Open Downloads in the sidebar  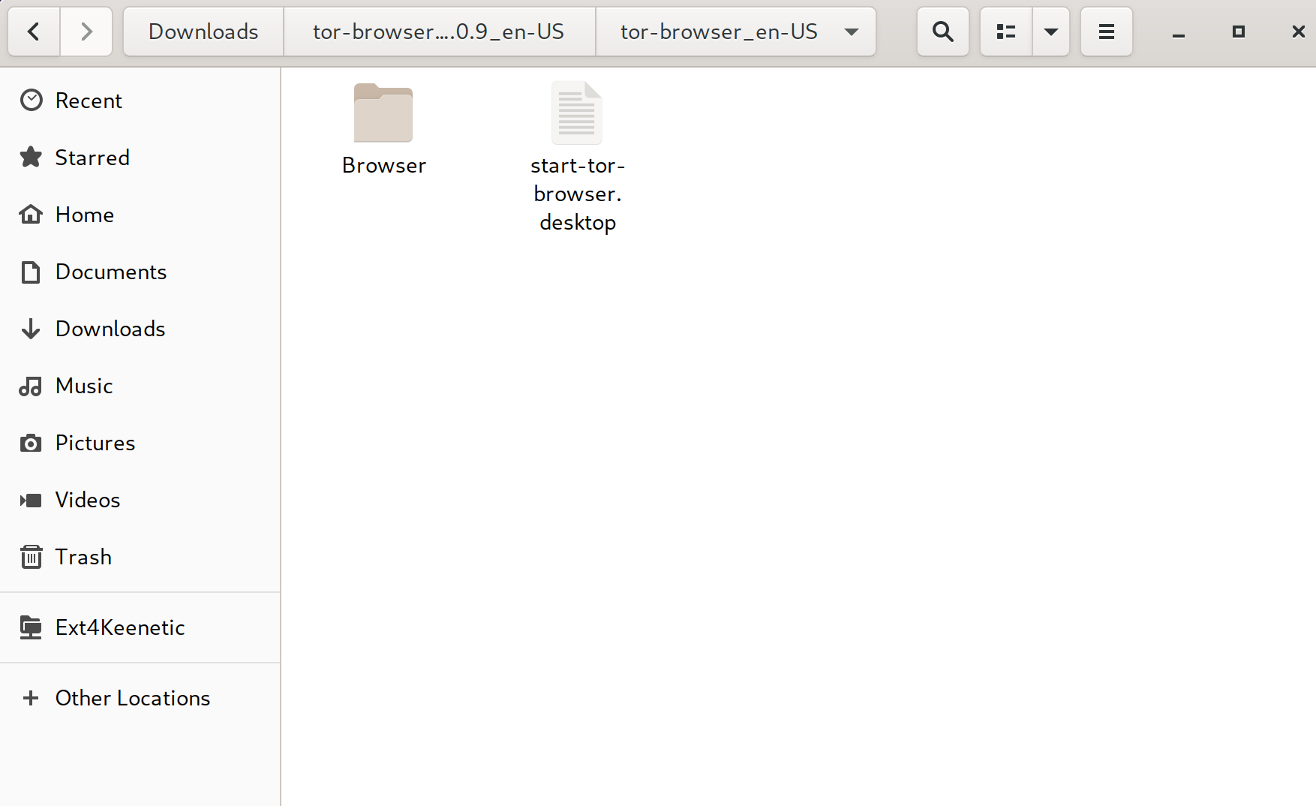tap(140, 329)
